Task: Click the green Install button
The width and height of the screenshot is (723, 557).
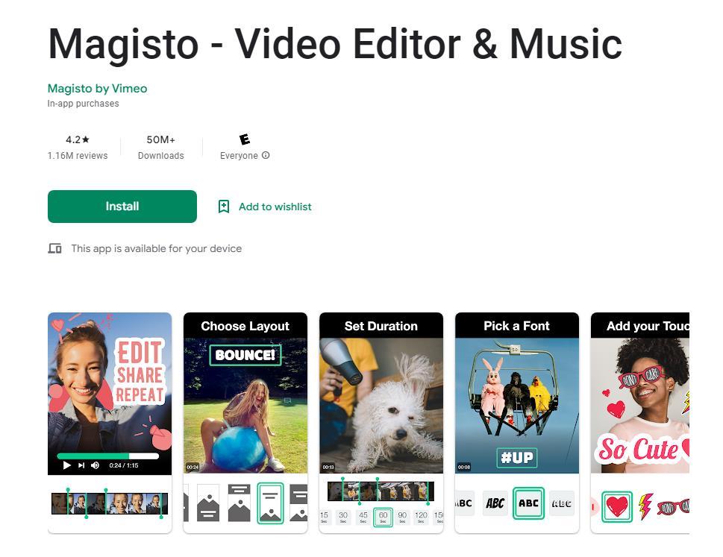Action: click(122, 207)
